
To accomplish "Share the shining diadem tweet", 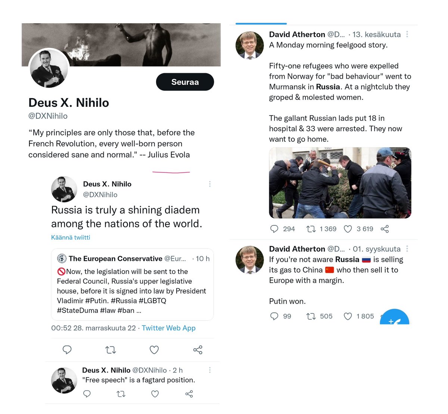I will 198,350.
